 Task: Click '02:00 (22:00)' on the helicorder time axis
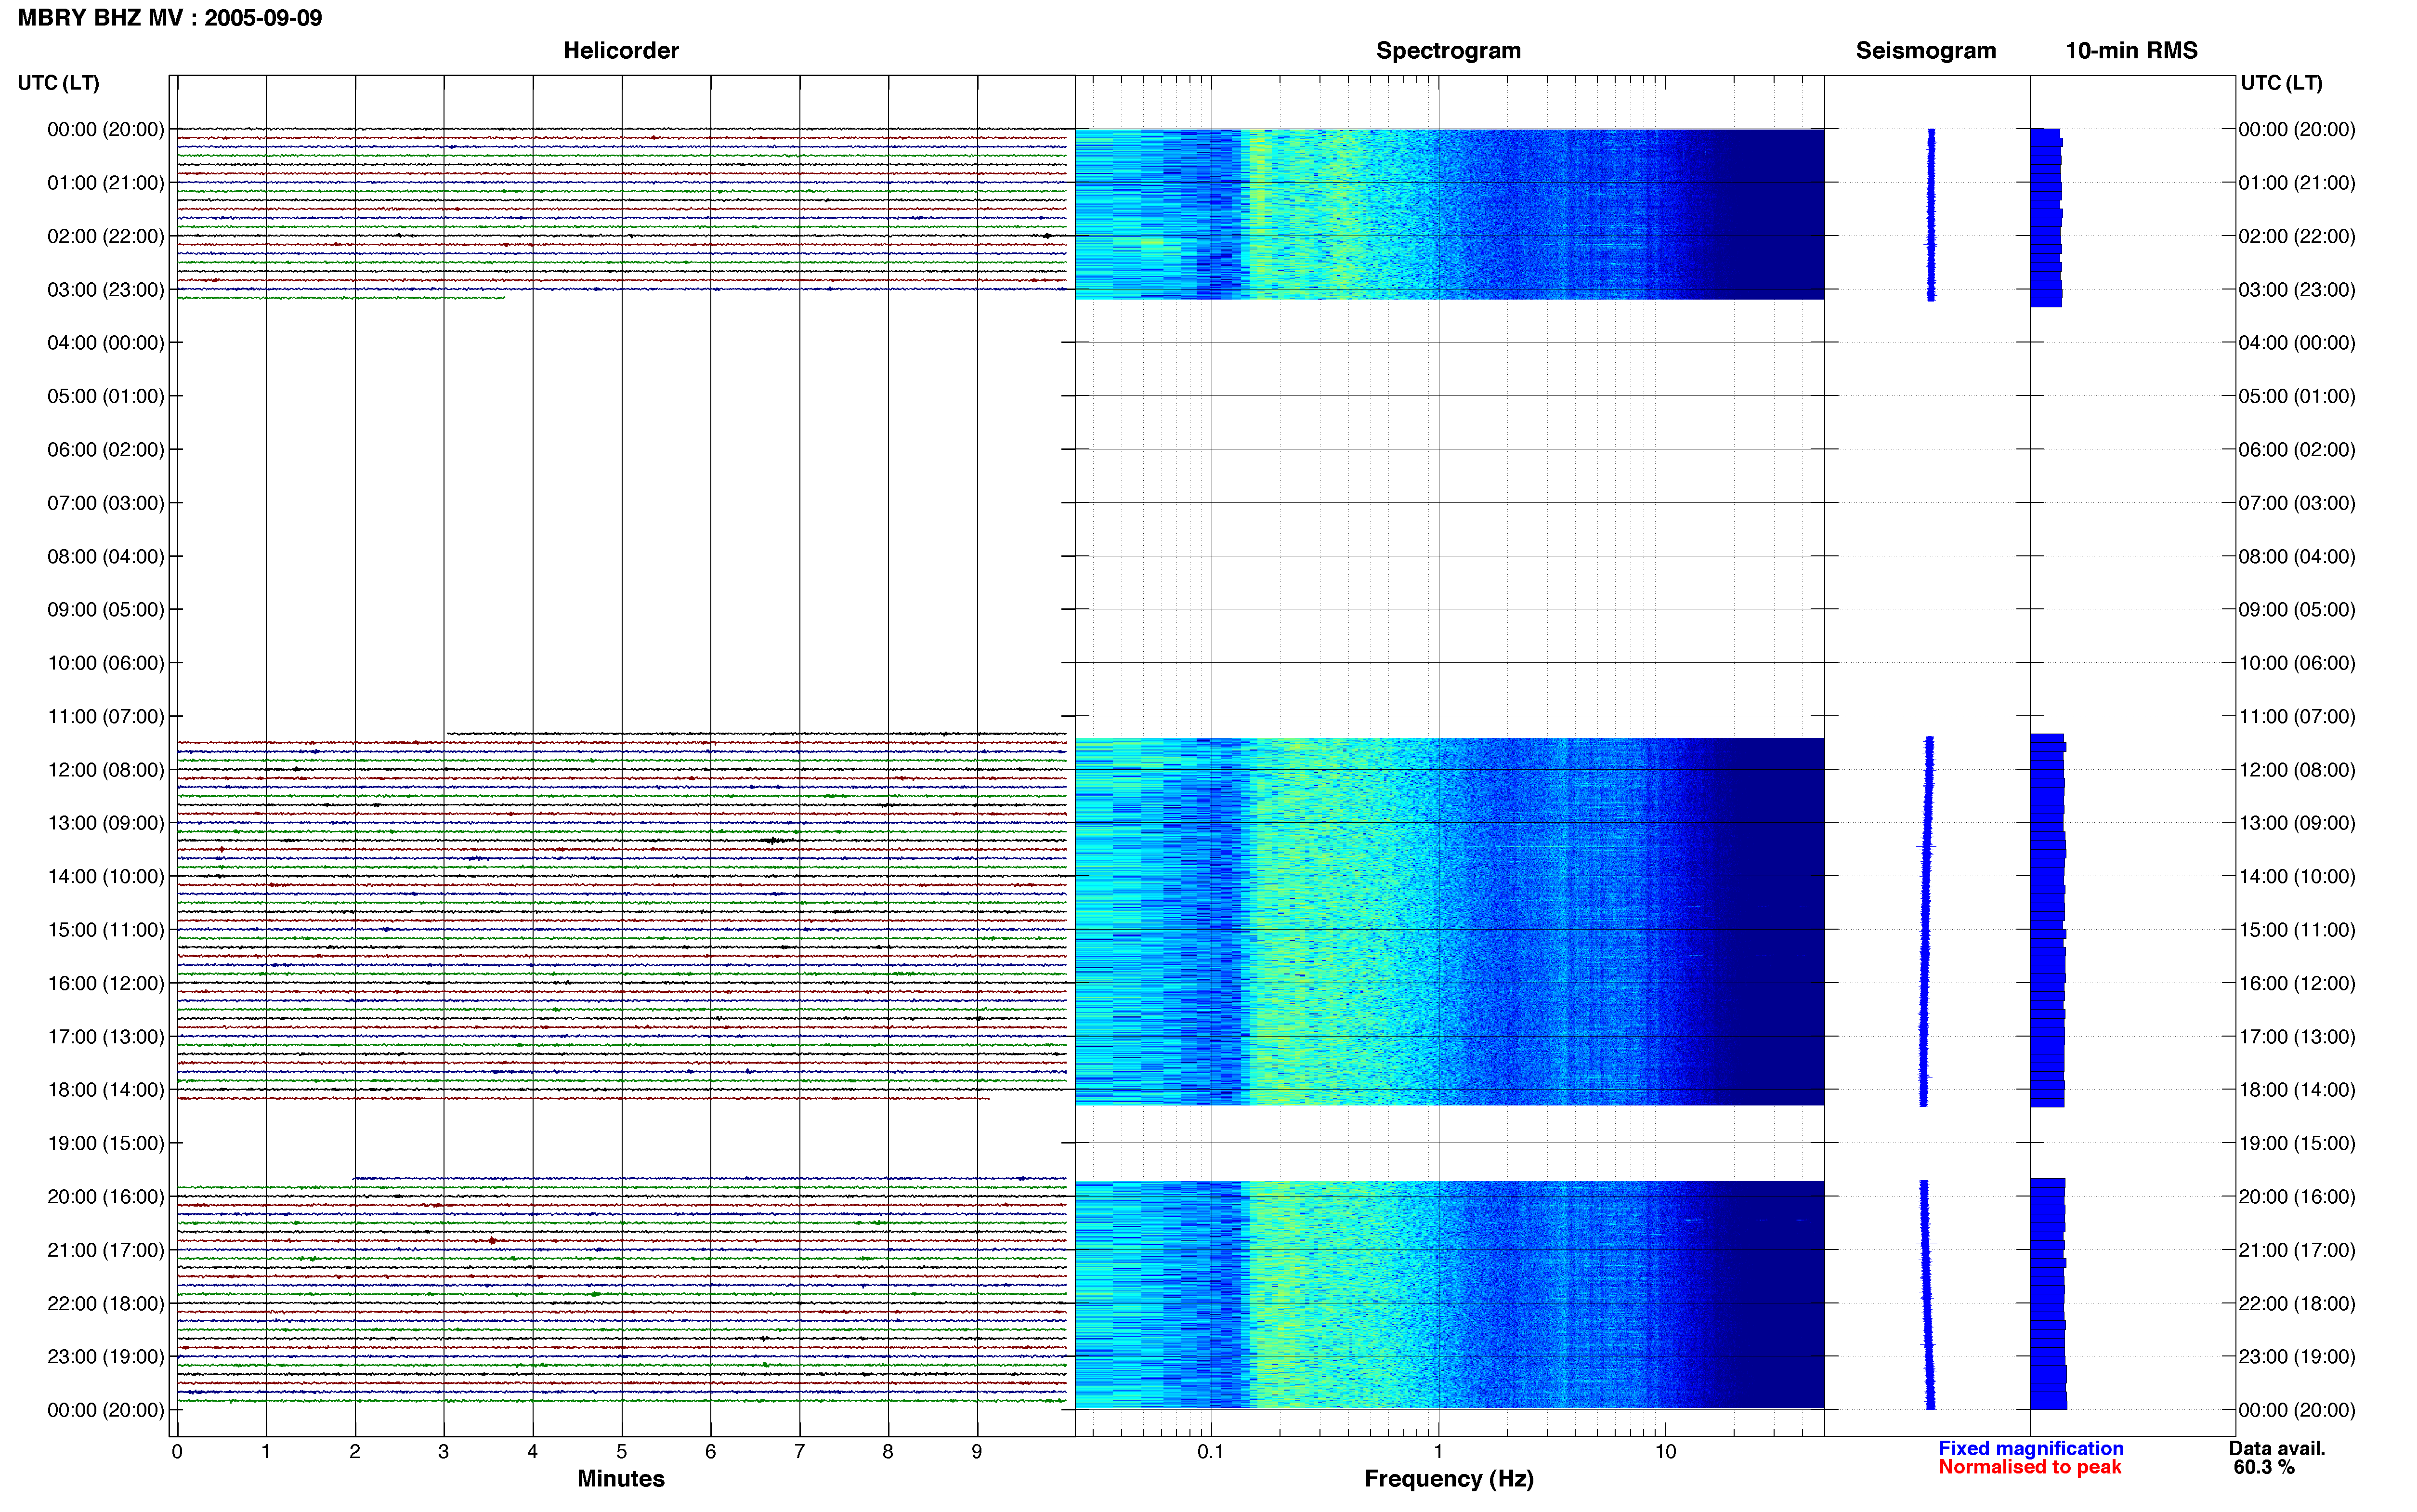pos(106,236)
